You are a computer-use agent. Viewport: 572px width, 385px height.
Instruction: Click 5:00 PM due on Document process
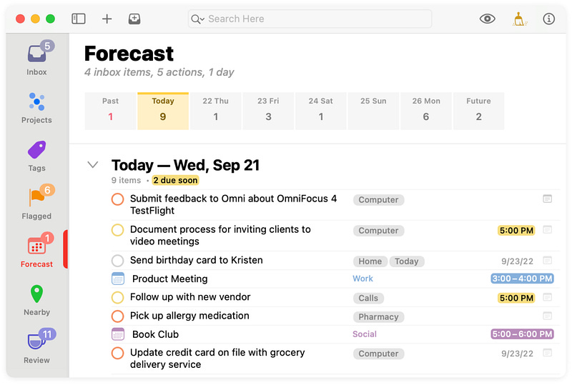(x=516, y=231)
